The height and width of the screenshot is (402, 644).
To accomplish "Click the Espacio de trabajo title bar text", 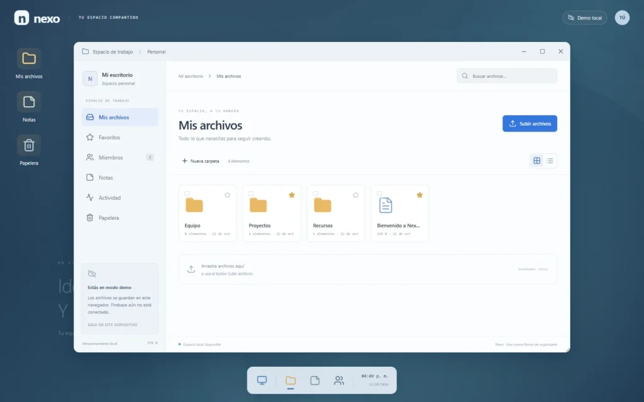I will pos(113,52).
